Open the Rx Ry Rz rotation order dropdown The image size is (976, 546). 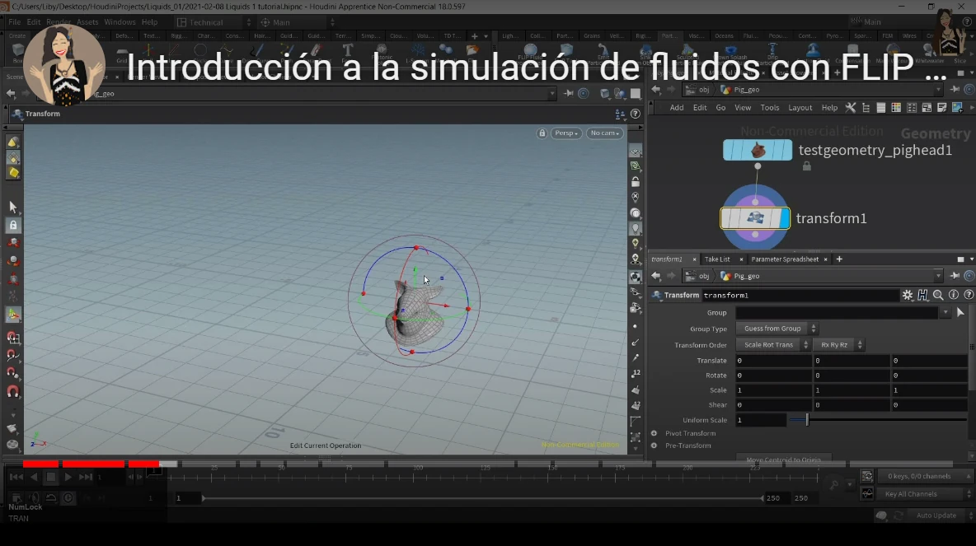(838, 344)
